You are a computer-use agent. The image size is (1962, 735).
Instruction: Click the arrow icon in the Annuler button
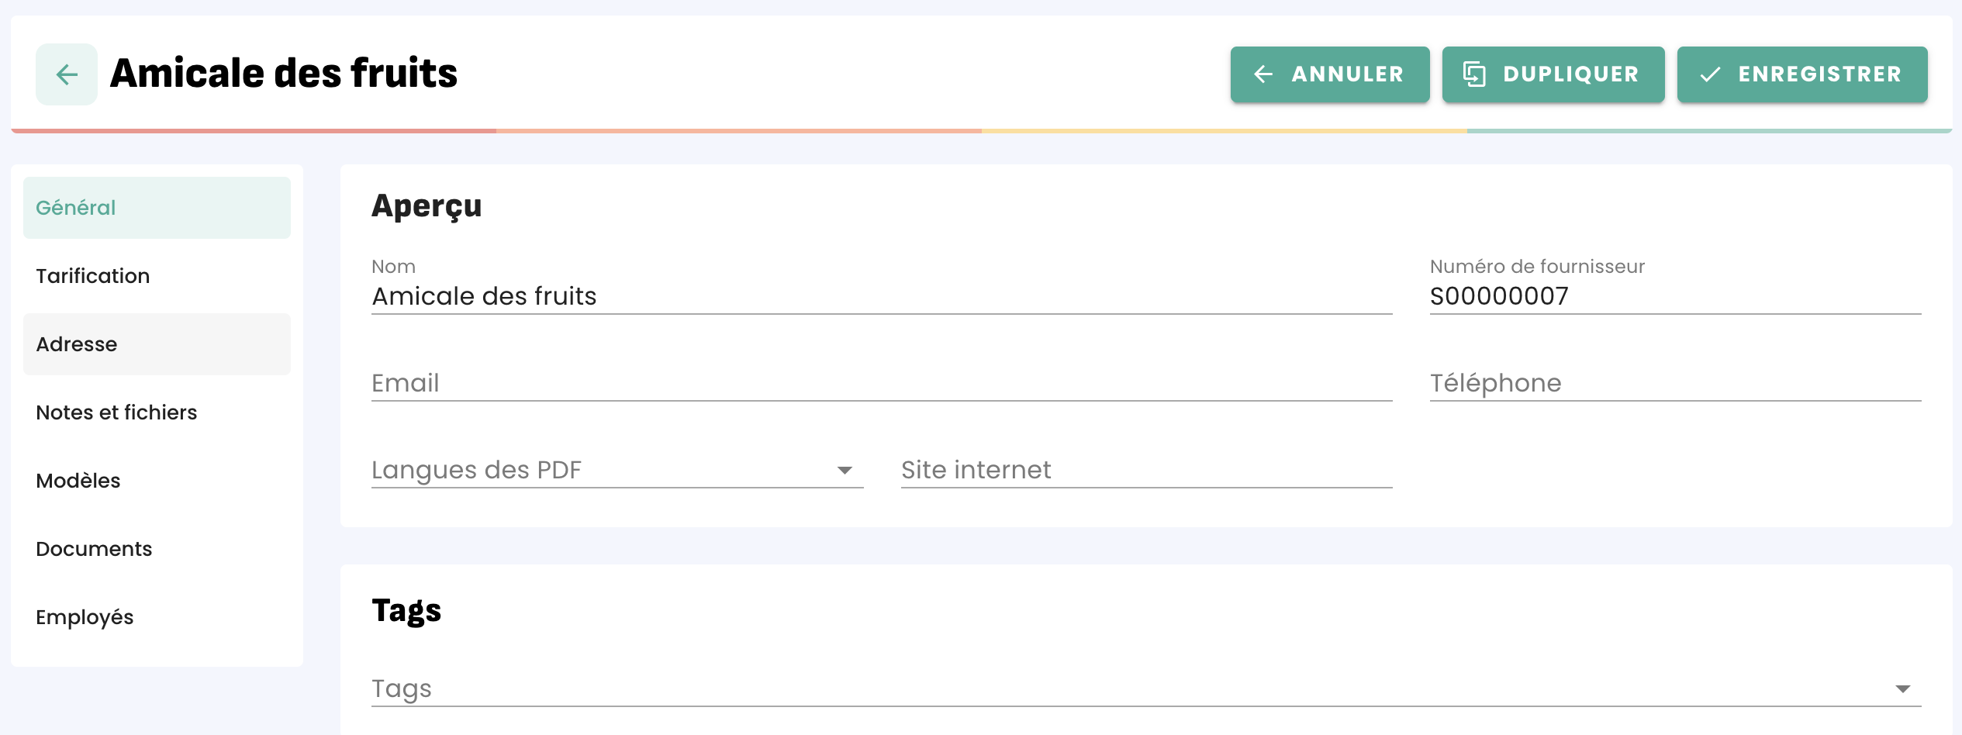pyautogui.click(x=1263, y=74)
